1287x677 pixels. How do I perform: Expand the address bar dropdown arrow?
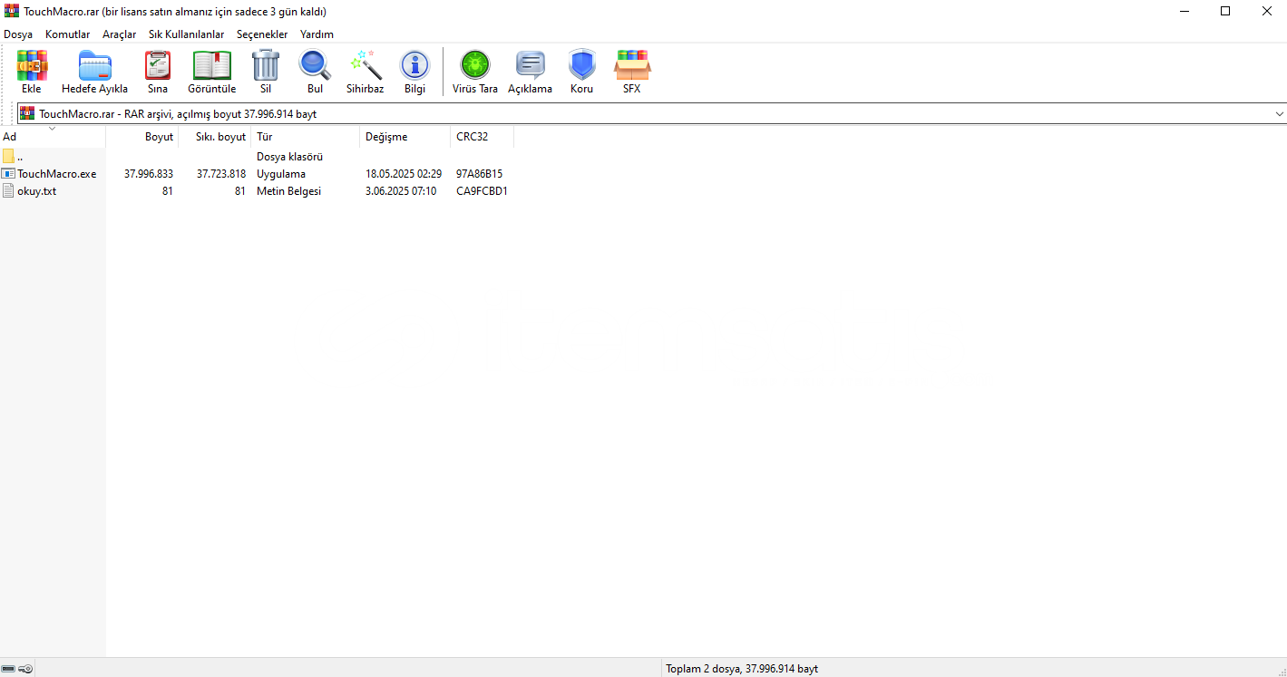1279,113
